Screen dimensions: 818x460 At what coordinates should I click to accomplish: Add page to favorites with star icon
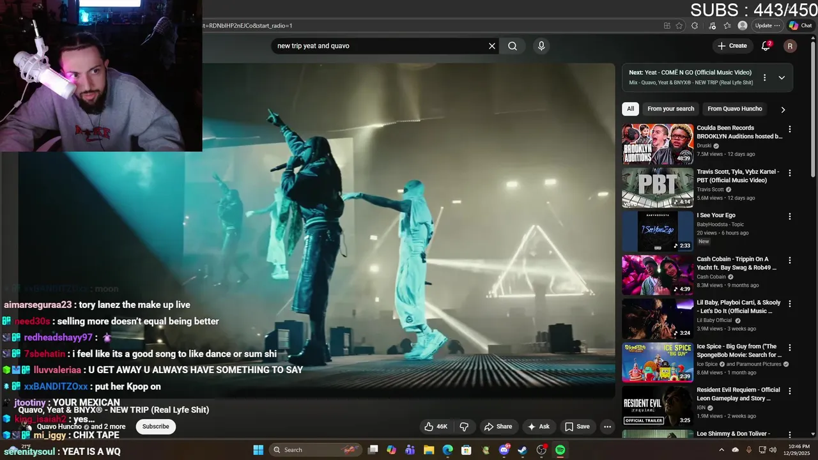coord(679,26)
